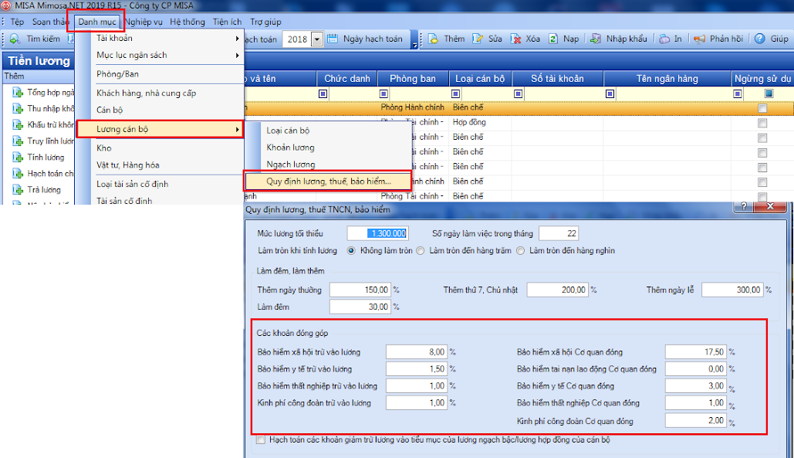Click icon beside Trả lương

click(x=18, y=189)
